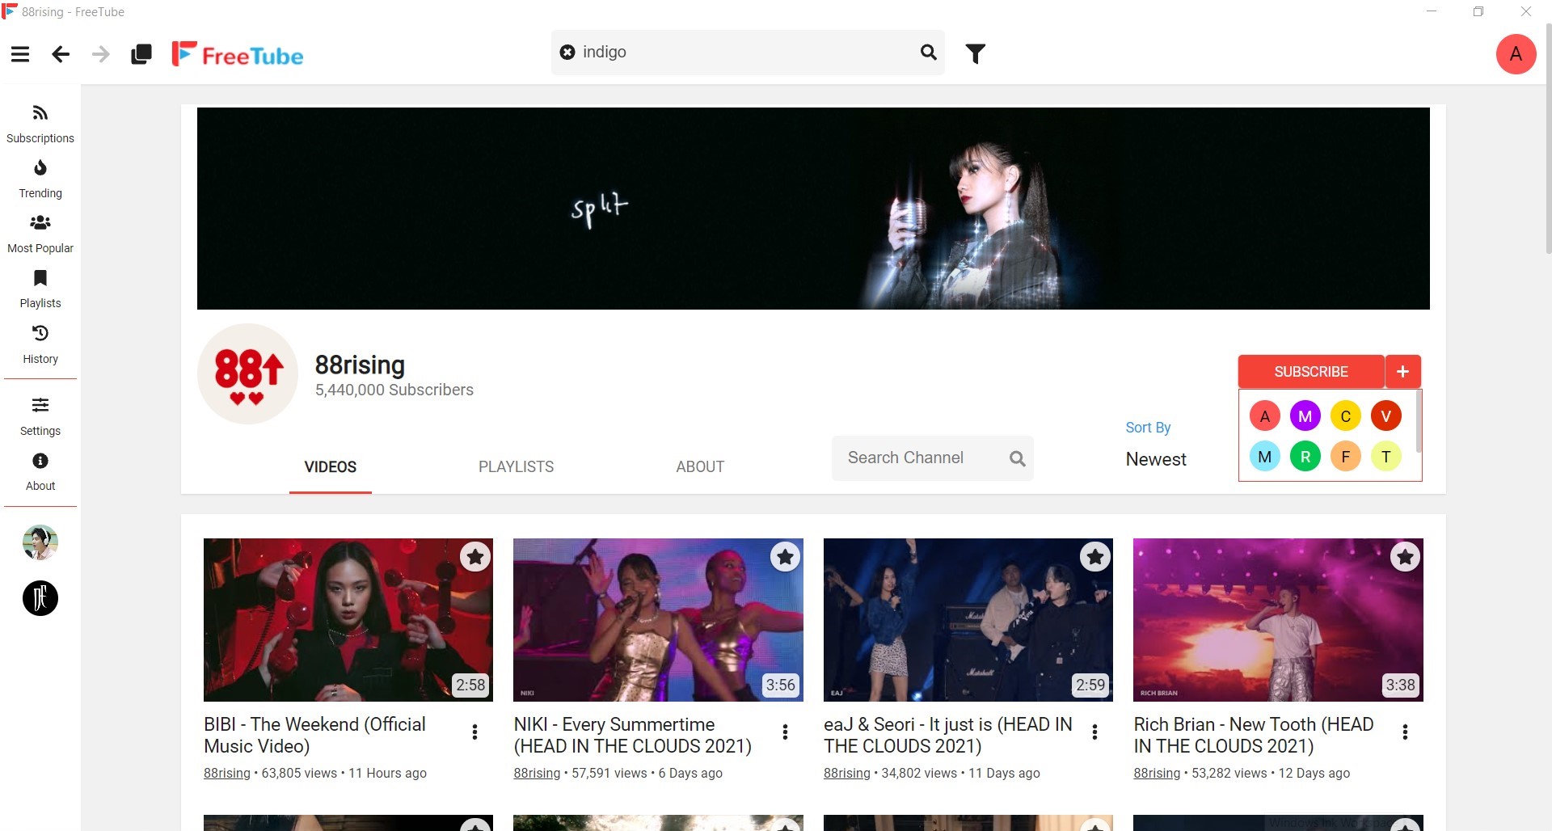Favorite the Rich Brian New Tooth video

(x=1405, y=557)
